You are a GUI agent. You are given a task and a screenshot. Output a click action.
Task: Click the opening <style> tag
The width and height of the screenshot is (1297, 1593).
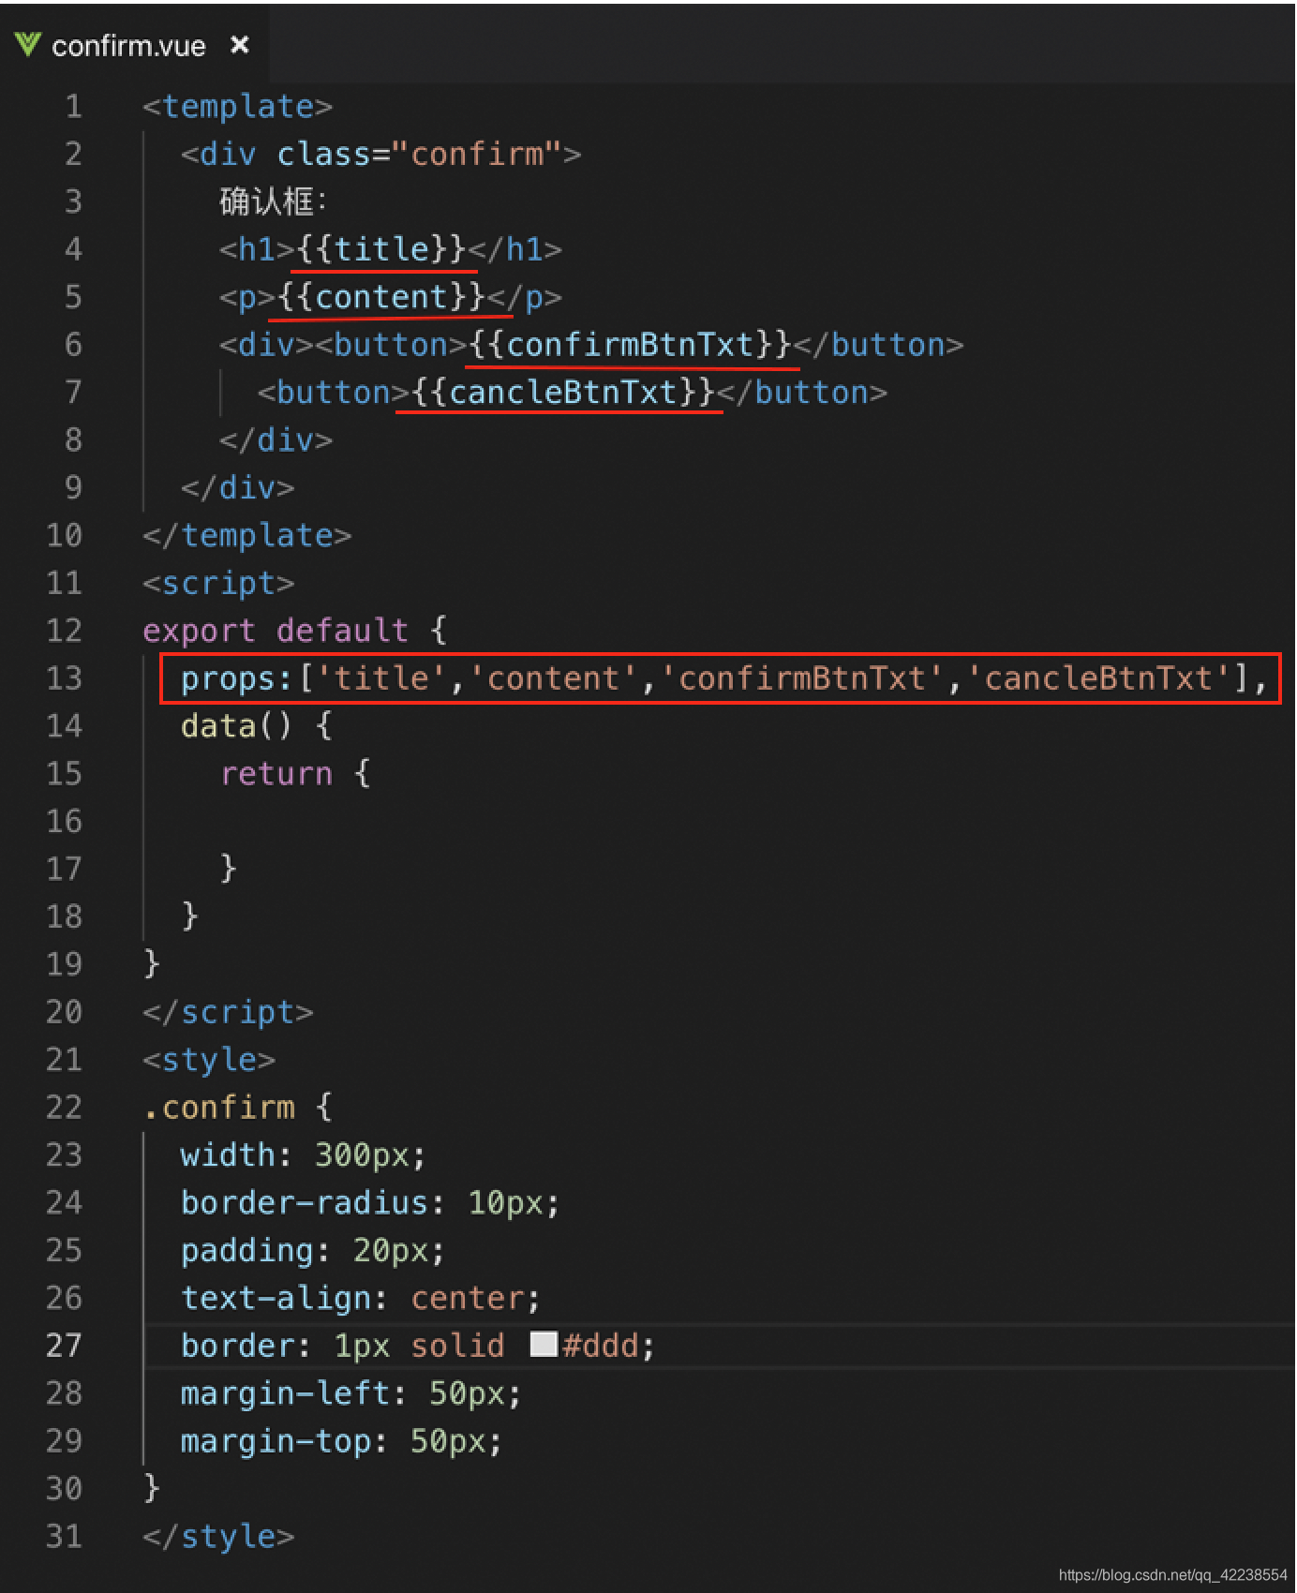click(x=209, y=1060)
